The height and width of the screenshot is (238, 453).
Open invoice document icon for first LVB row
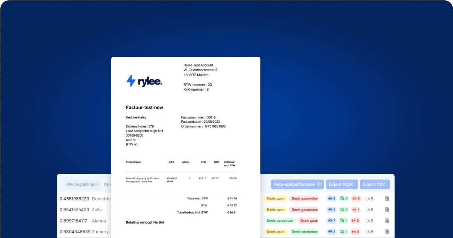coord(387,199)
